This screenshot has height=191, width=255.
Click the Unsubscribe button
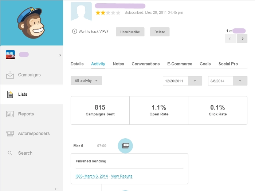pos(130,32)
